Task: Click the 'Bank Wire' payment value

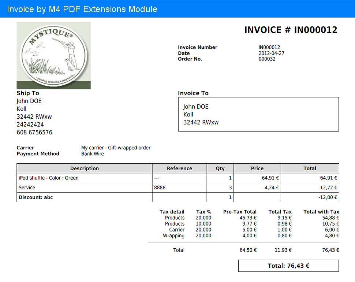Action: [93, 153]
